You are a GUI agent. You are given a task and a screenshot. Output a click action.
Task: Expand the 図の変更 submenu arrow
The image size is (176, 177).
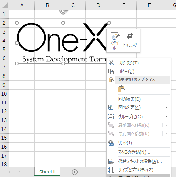point(166,108)
